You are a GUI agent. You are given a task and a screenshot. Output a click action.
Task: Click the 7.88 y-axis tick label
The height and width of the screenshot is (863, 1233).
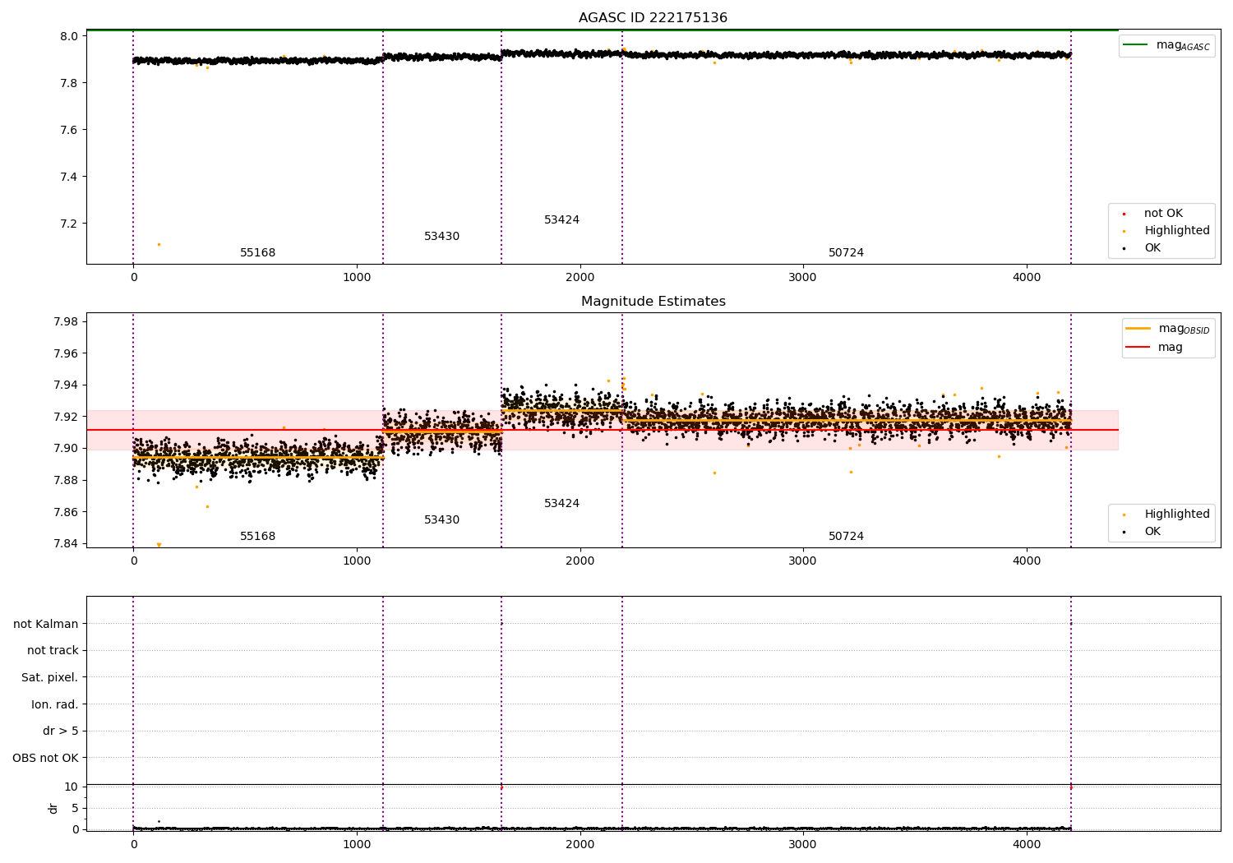[x=67, y=480]
